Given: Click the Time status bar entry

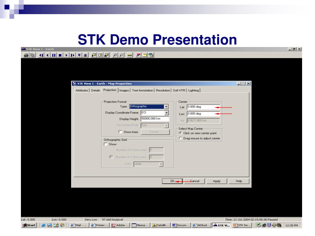Looking at the screenshot, I should [x=251, y=219].
